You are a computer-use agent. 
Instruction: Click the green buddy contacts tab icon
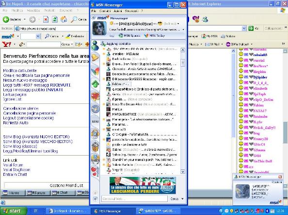(x=95, y=45)
